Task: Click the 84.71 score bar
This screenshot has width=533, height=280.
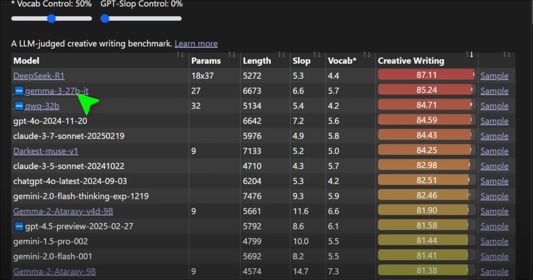Action: pyautogui.click(x=427, y=105)
